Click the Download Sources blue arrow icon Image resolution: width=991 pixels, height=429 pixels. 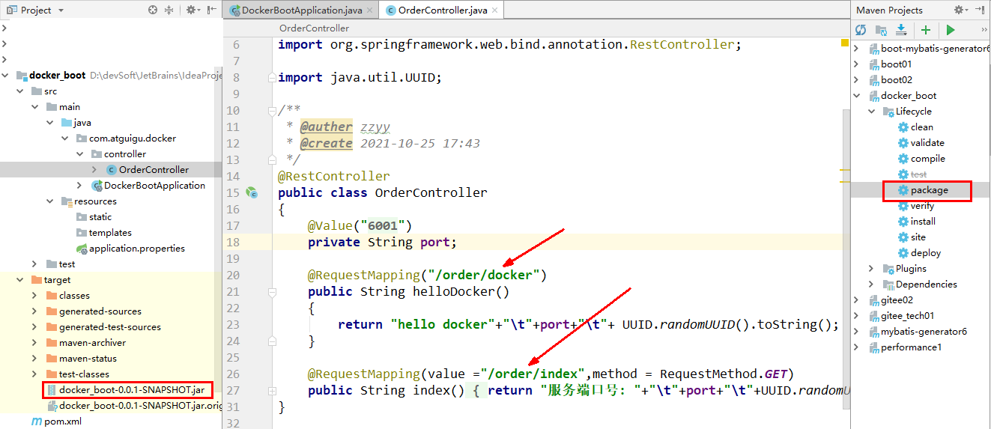pos(901,30)
